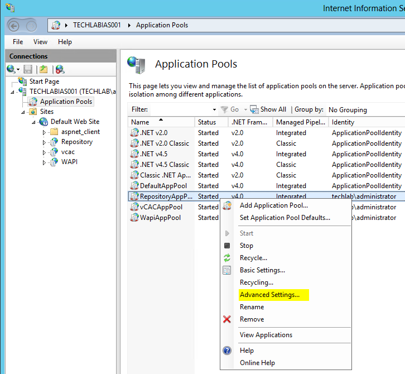Click the blue question mark Help icon
This screenshot has width=405, height=374.
[227, 351]
